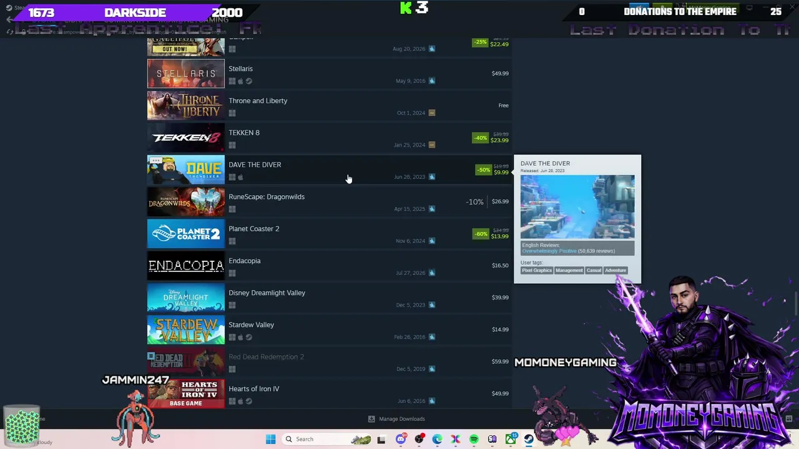Image resolution: width=799 pixels, height=449 pixels.
Task: Click the review thumbs-up icon on Stellaris row
Action: tap(431, 80)
